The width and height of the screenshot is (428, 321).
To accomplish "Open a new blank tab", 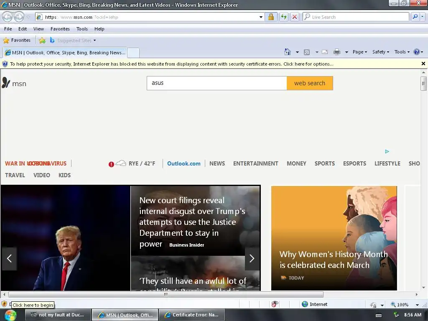I will (x=133, y=53).
